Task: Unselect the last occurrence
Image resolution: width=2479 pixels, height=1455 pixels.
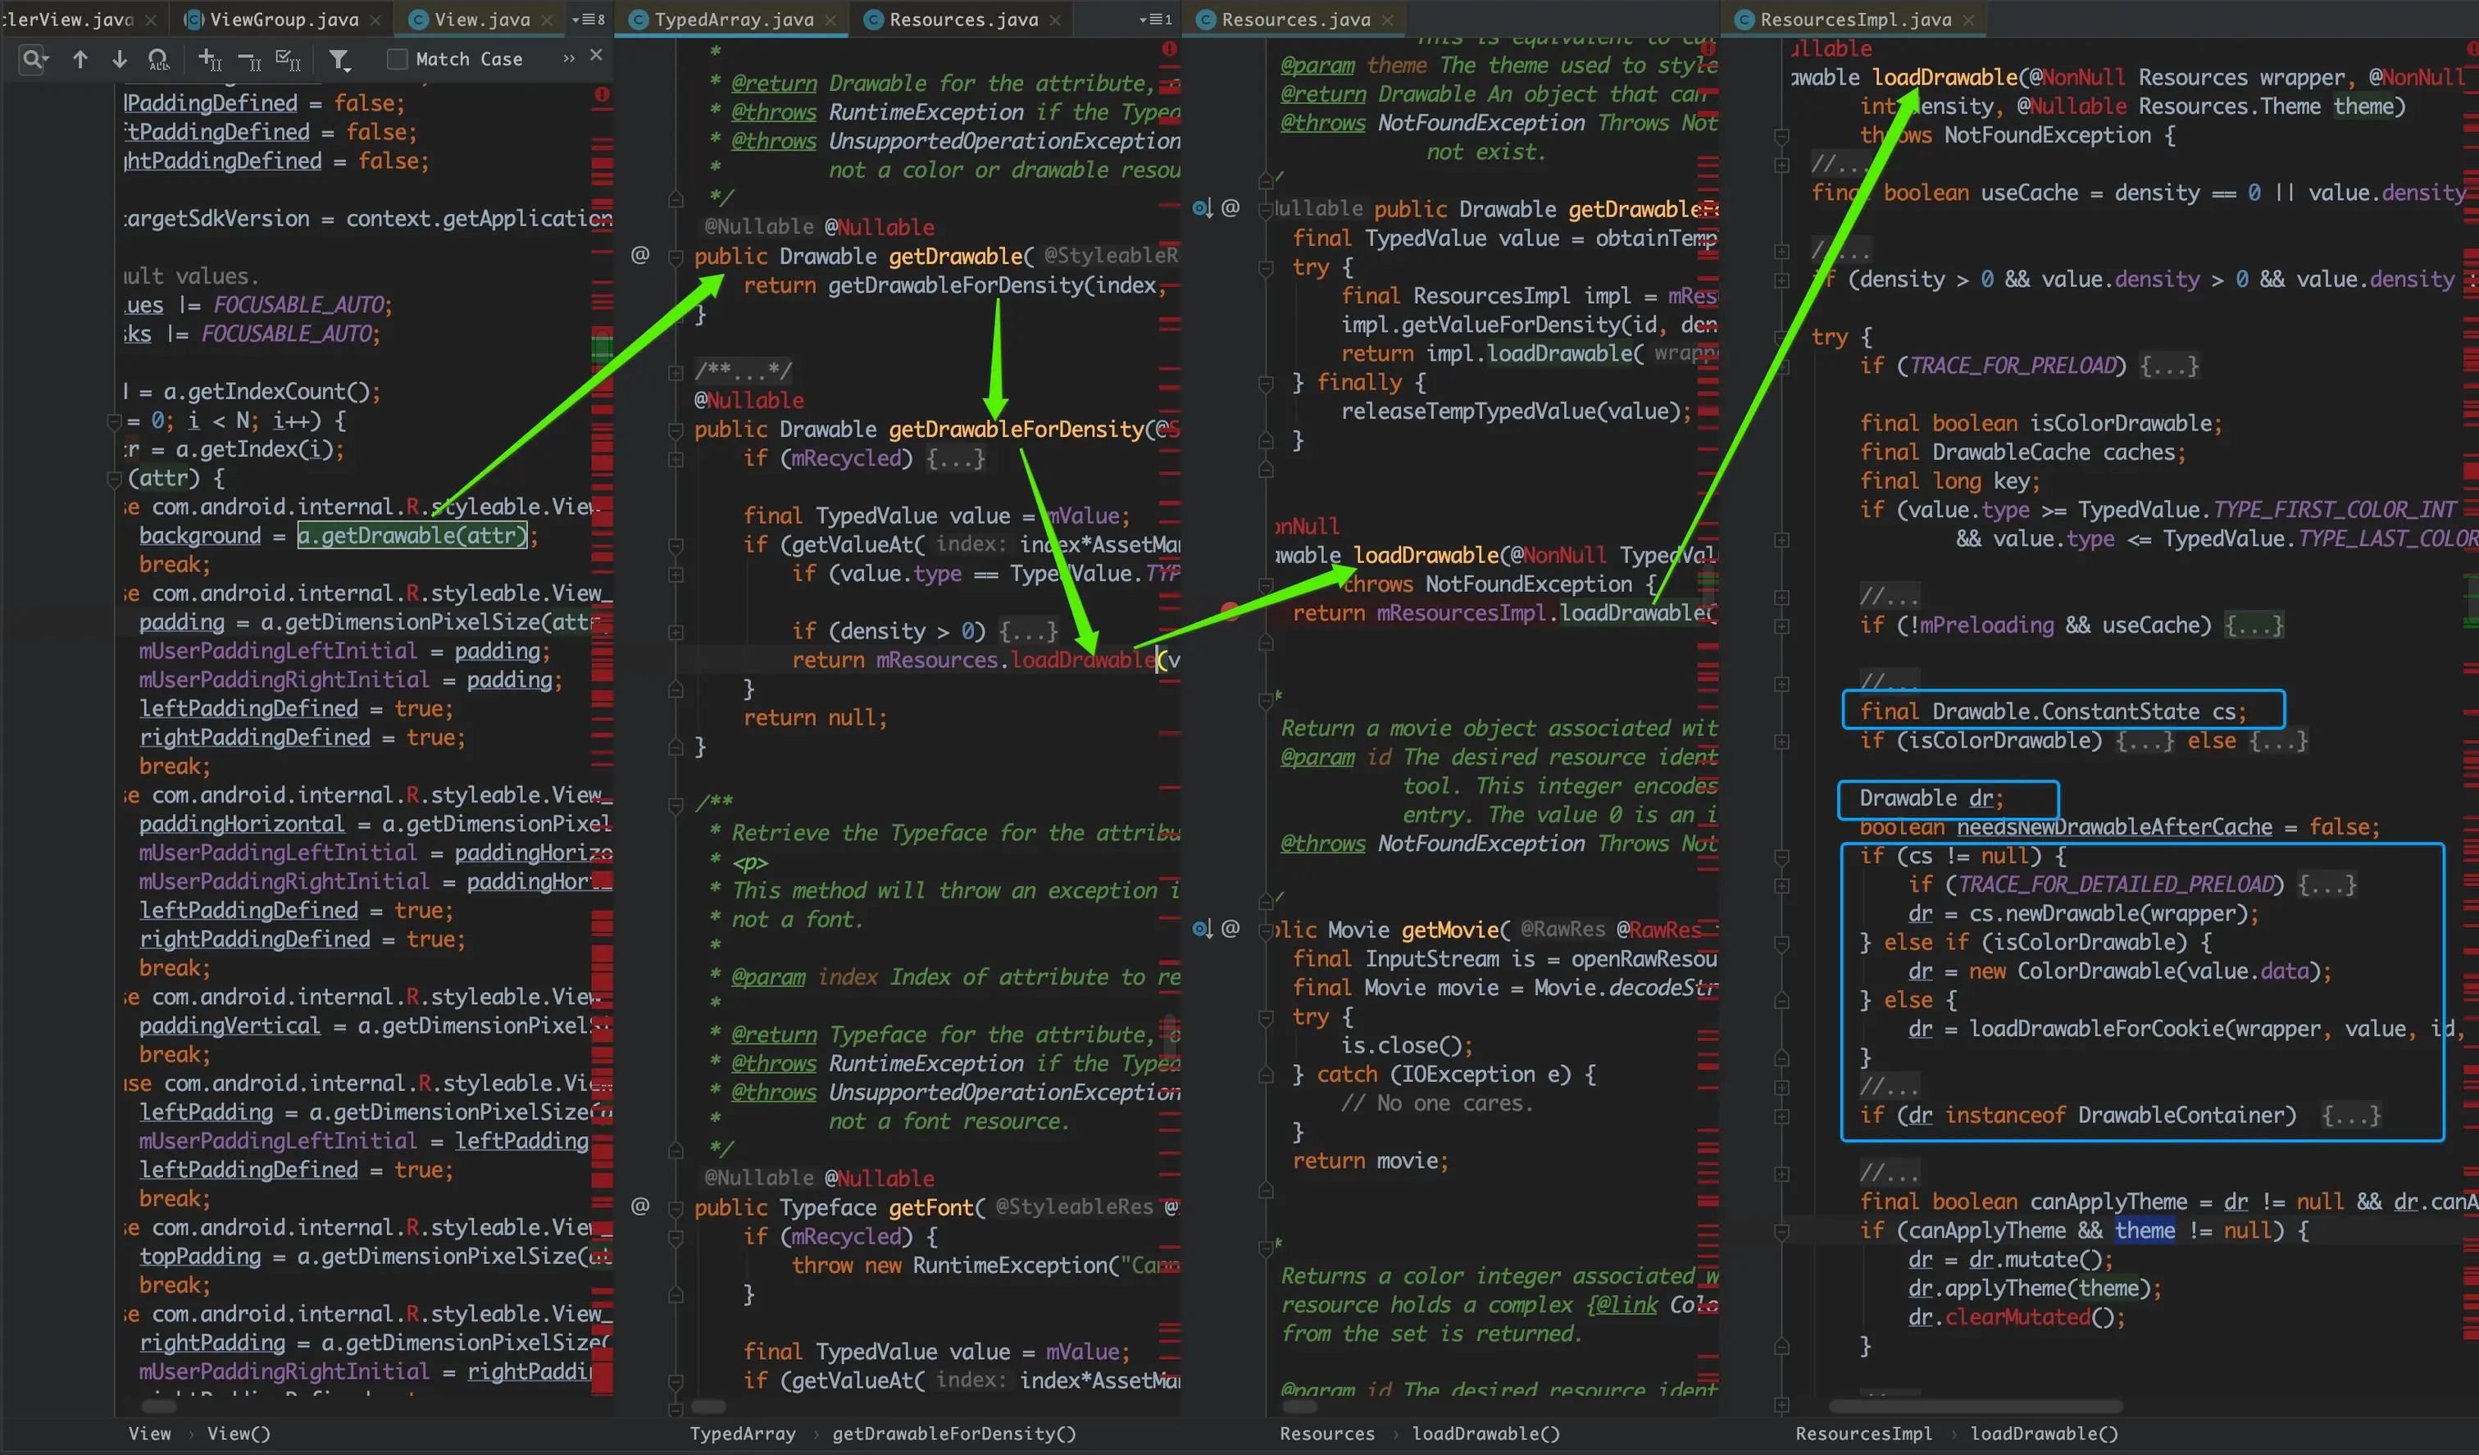Action: click(x=249, y=60)
